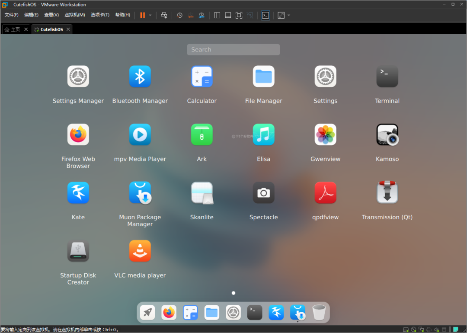Click the network adapter status icon
467x333 pixels.
(421, 330)
